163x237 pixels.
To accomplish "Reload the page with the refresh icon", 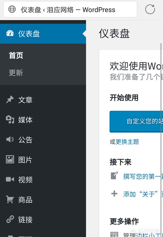I will click(x=150, y=9).
